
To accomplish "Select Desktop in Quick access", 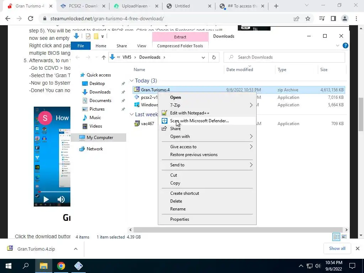I will coord(97,84).
